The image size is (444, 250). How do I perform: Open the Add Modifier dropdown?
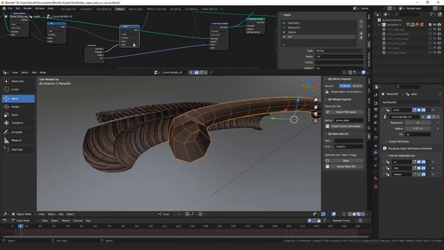(411, 102)
